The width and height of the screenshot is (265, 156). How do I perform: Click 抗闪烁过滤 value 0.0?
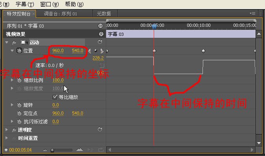coord(55,121)
